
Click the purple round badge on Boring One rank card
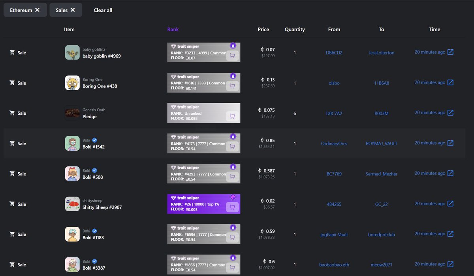pyautogui.click(x=233, y=76)
